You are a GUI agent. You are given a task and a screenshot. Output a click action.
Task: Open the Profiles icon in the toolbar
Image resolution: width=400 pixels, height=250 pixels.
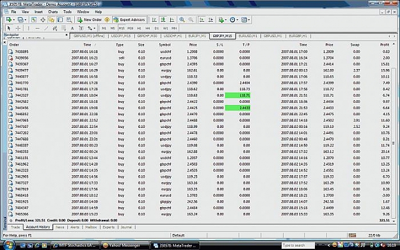(x=20, y=20)
